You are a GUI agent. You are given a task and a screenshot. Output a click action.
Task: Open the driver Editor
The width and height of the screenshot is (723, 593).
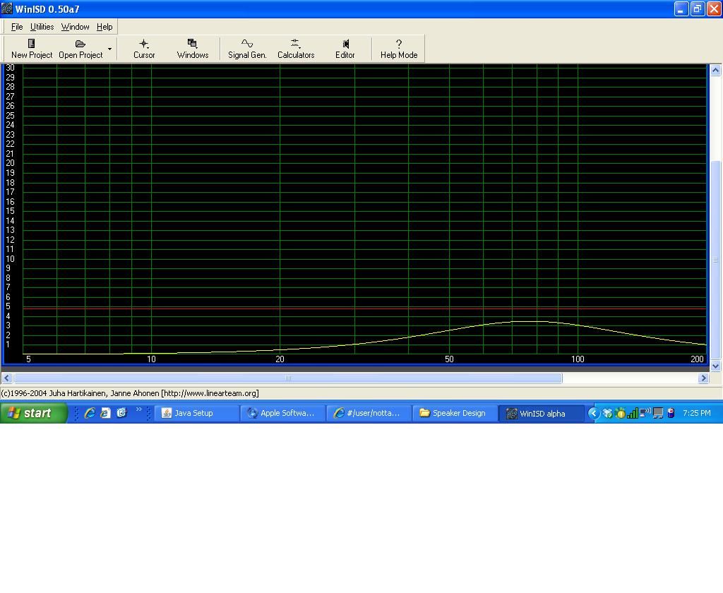pos(345,49)
